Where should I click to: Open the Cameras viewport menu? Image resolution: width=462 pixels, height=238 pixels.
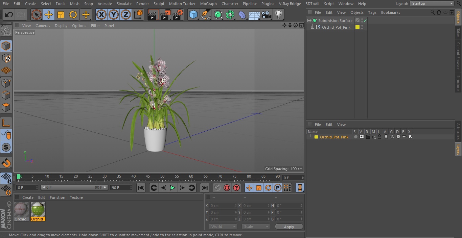[x=43, y=26]
